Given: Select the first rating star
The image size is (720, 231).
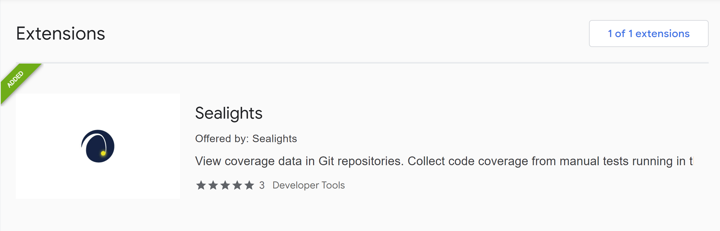Looking at the screenshot, I should coord(201,185).
